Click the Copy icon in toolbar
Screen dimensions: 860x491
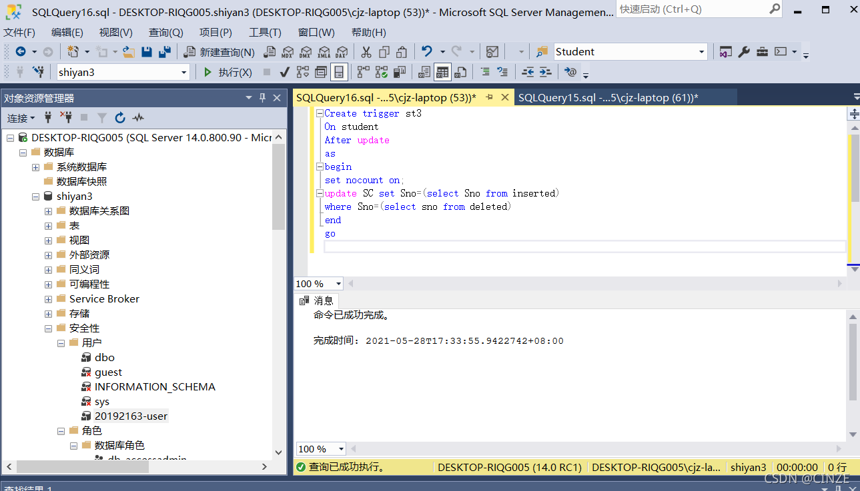tap(384, 52)
